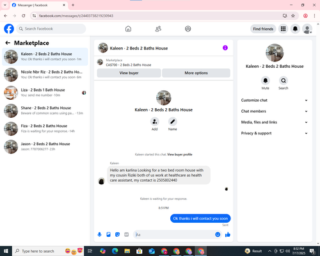Open the Friends icon in top navigation
This screenshot has width=320, height=256.
(158, 29)
